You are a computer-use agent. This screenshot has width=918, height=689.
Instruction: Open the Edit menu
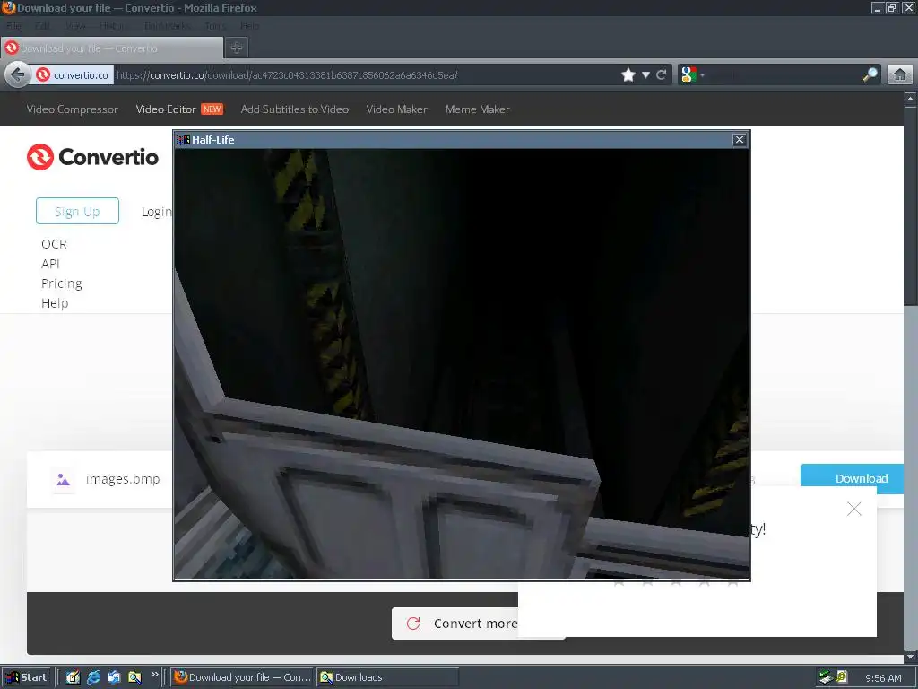pyautogui.click(x=42, y=26)
